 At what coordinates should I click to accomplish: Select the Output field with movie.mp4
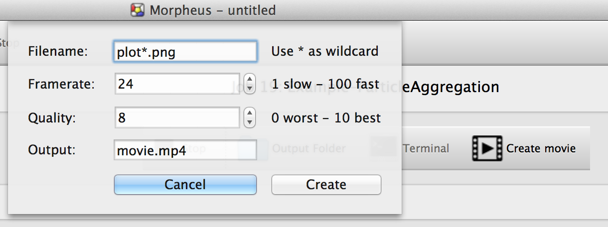[x=185, y=150]
